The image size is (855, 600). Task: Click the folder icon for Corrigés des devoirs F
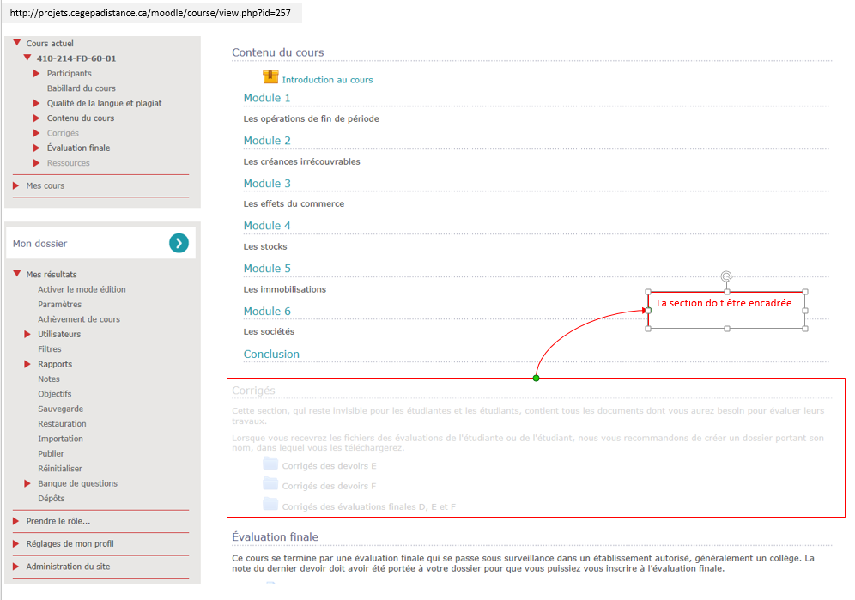click(x=270, y=485)
